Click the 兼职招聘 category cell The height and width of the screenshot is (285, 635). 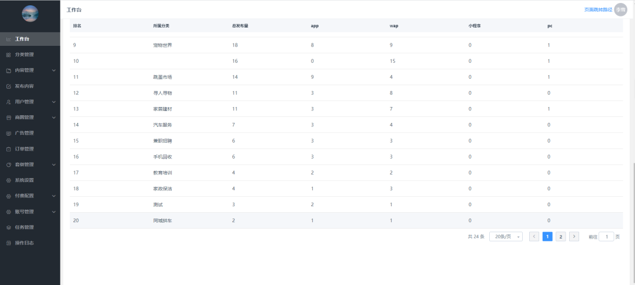coord(162,141)
